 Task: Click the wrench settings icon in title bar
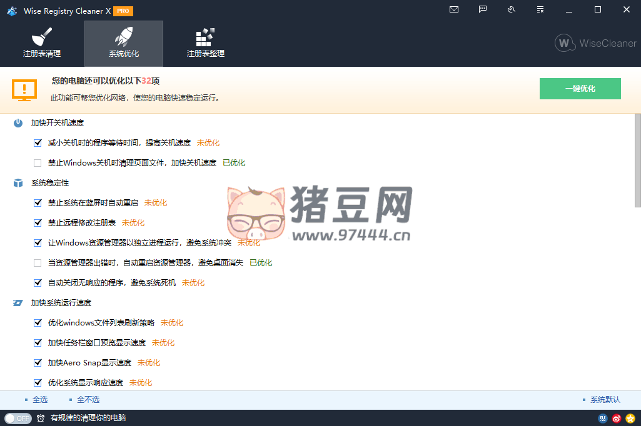pos(512,9)
